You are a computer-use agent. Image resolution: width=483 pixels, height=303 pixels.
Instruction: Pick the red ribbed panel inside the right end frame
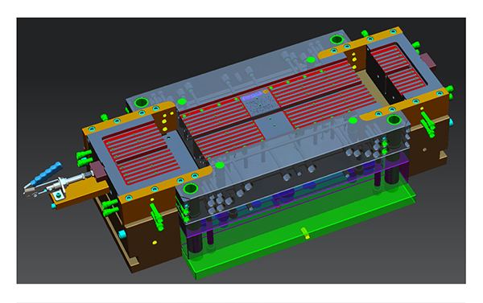(x=398, y=69)
